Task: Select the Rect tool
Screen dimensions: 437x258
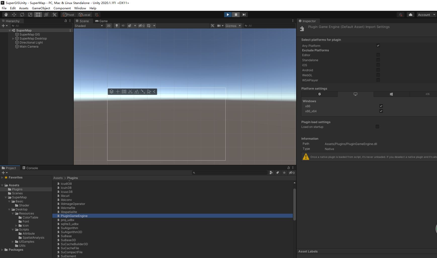Action: tap(38, 15)
